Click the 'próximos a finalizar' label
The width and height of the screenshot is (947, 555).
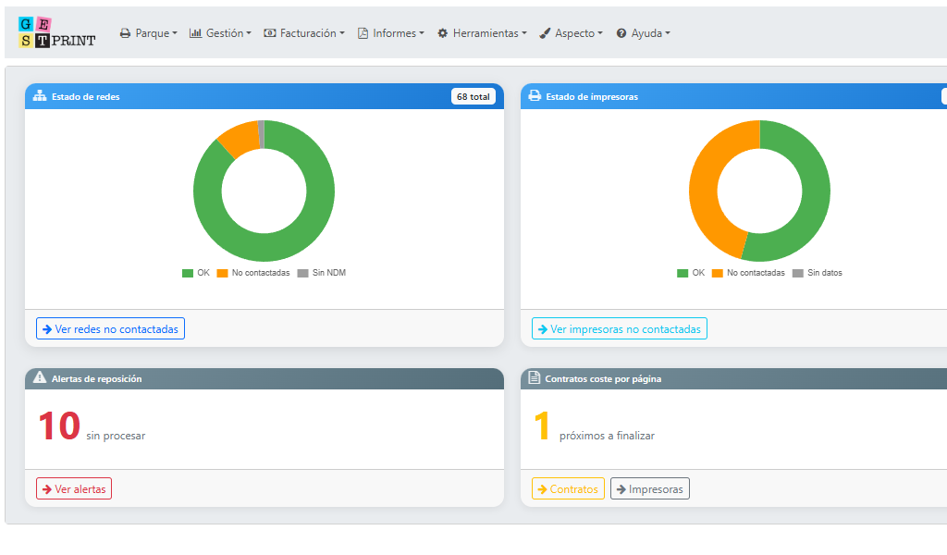(x=607, y=436)
